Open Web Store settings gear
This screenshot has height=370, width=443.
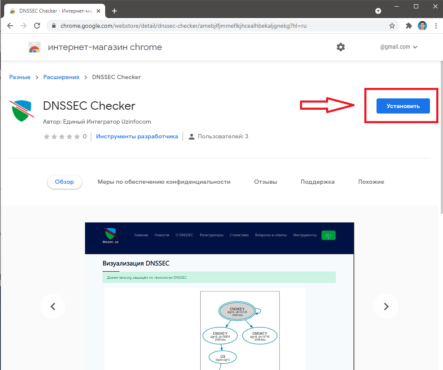coord(341,47)
